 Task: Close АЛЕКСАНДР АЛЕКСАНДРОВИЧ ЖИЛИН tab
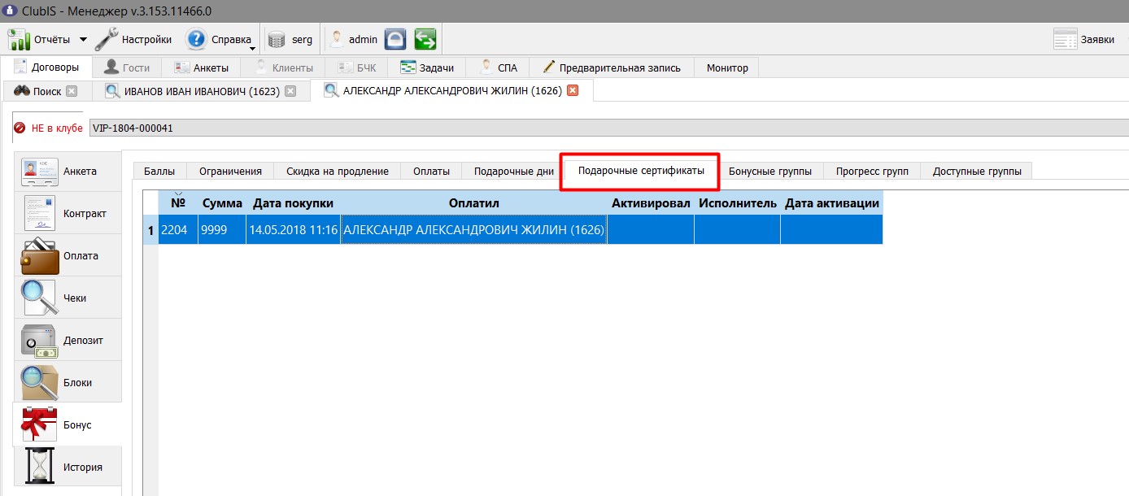(x=572, y=90)
